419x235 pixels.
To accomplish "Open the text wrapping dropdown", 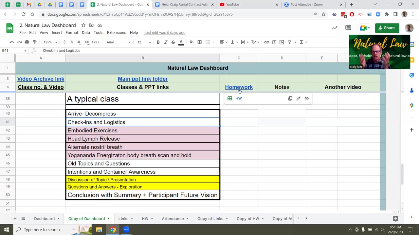I will (245, 42).
